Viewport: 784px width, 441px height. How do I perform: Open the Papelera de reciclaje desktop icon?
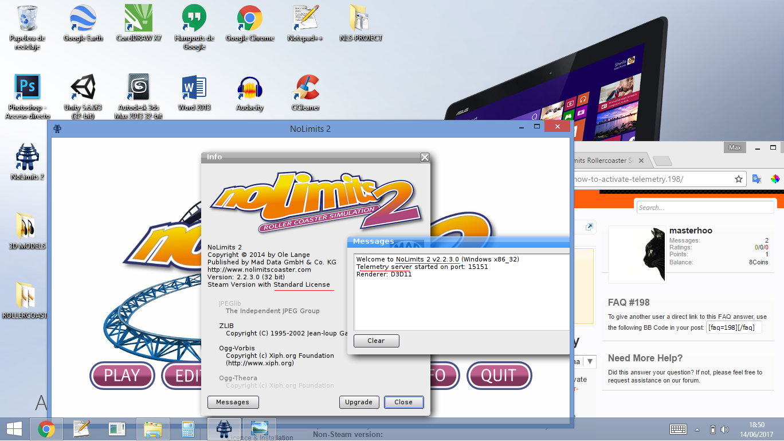[x=27, y=27]
